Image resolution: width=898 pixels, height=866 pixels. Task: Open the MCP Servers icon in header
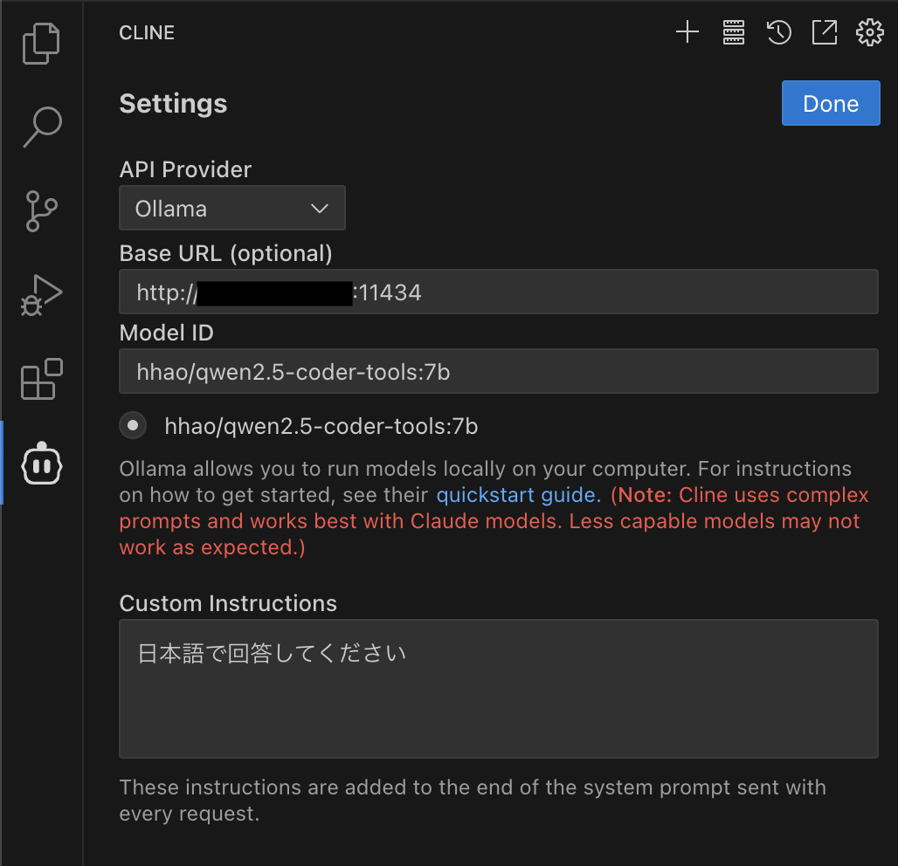733,33
